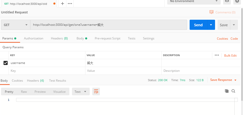Switch to Visualize response view
243x115 pixels.
click(x=59, y=91)
